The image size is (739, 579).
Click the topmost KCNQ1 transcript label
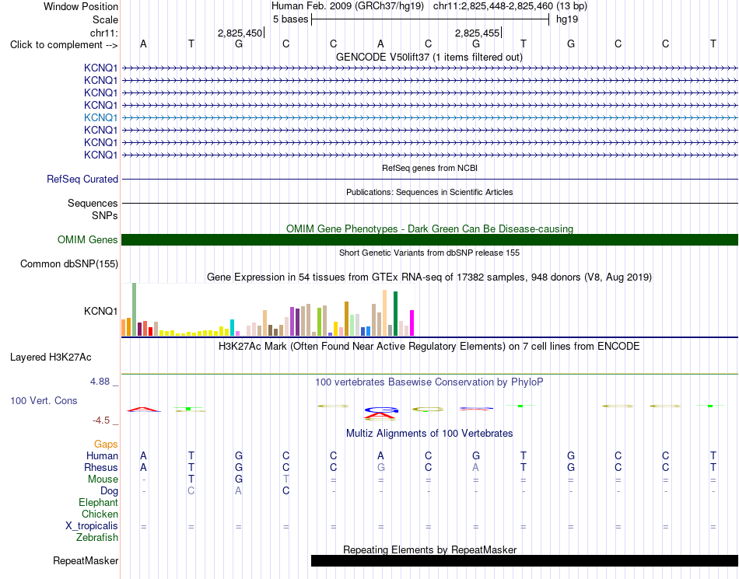click(101, 68)
